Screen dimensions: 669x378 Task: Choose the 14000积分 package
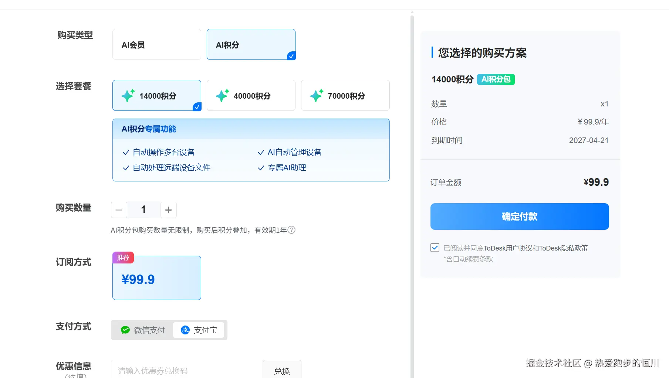(x=157, y=95)
